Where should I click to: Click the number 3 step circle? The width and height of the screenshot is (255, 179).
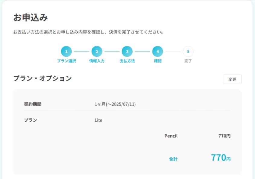(127, 52)
